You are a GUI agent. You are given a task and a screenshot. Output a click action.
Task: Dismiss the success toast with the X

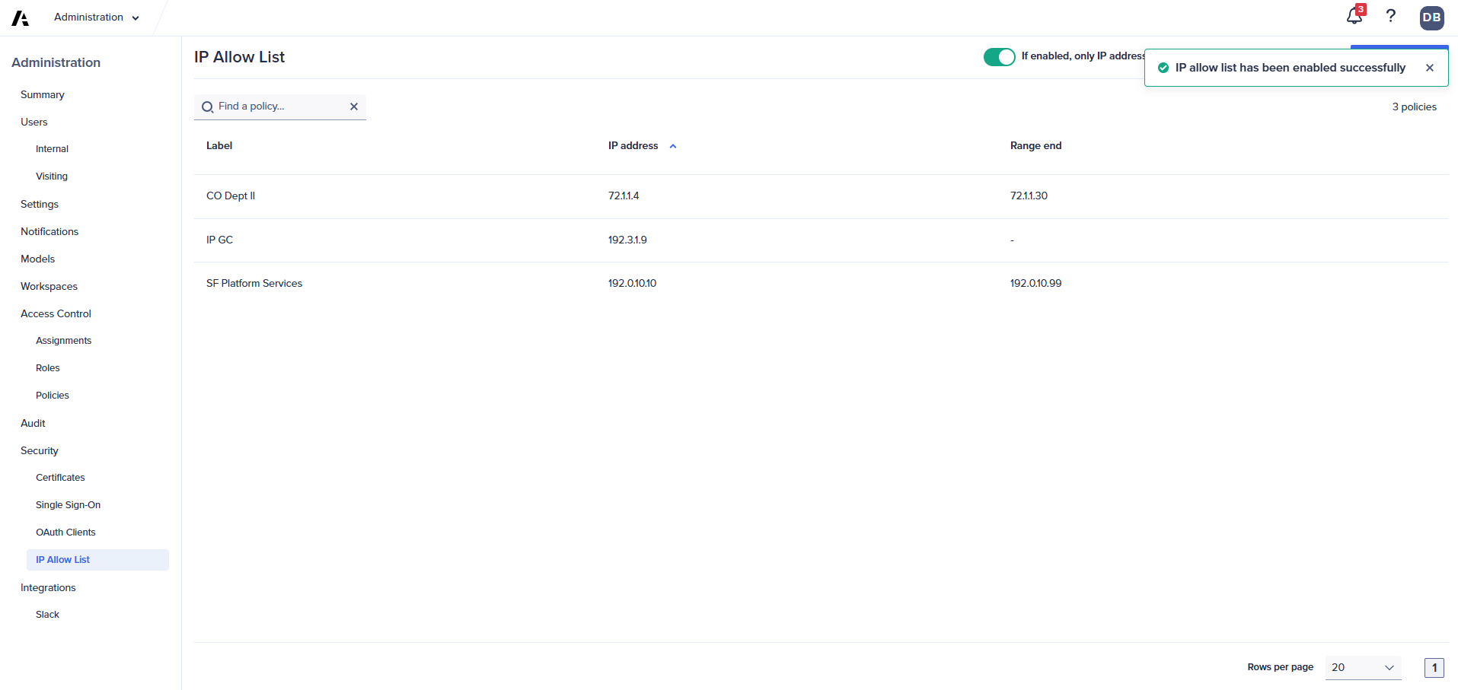click(1430, 67)
